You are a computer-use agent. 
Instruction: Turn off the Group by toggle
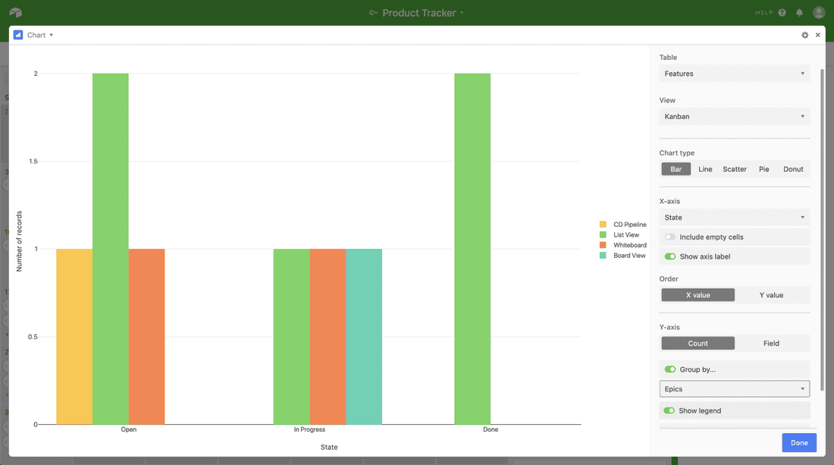670,369
